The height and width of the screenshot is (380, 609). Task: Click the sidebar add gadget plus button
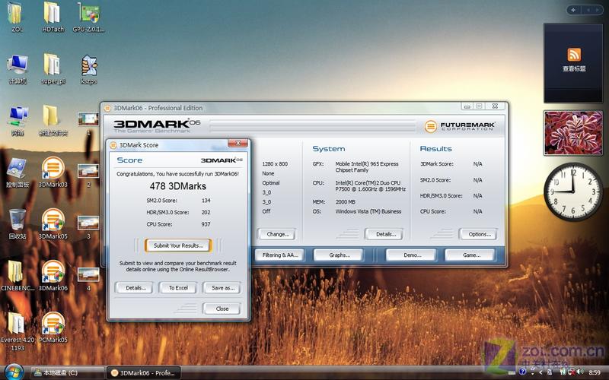click(x=573, y=10)
